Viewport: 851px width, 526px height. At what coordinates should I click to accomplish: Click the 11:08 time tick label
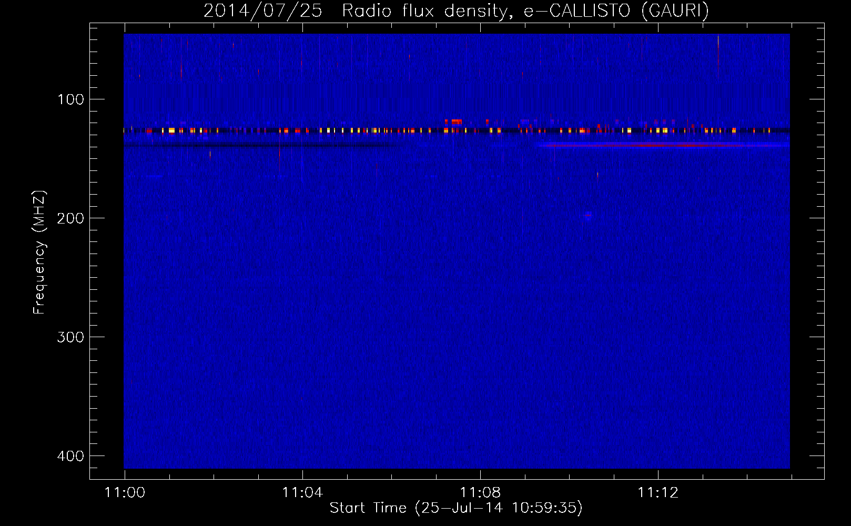[480, 492]
